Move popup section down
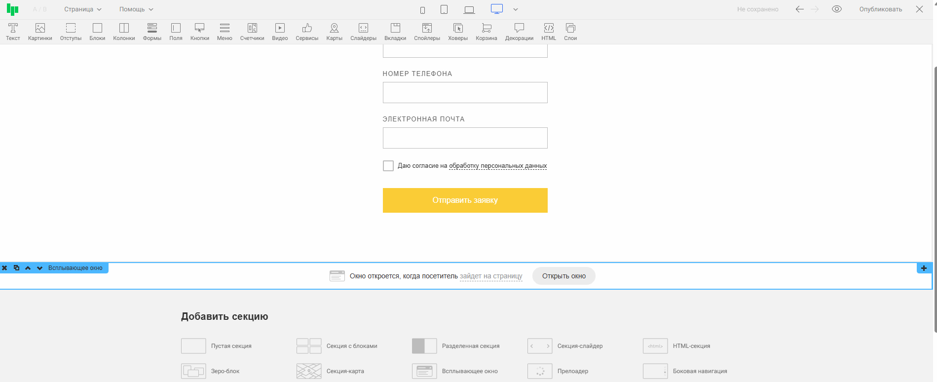Image resolution: width=937 pixels, height=382 pixels. click(x=39, y=268)
